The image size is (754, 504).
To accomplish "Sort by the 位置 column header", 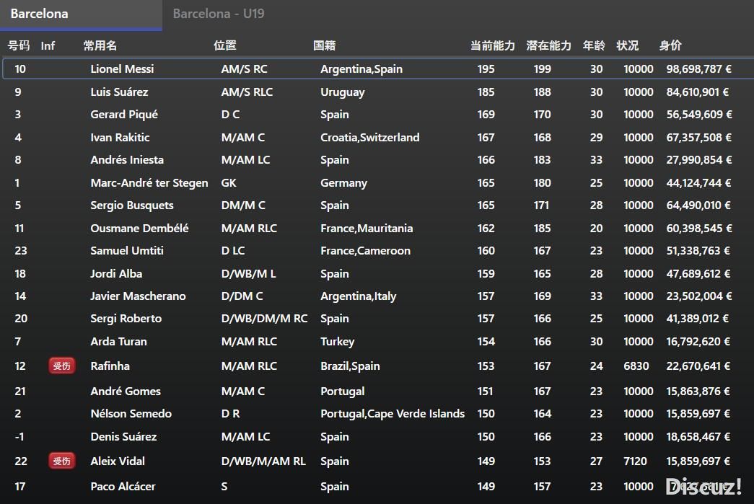I will click(225, 45).
